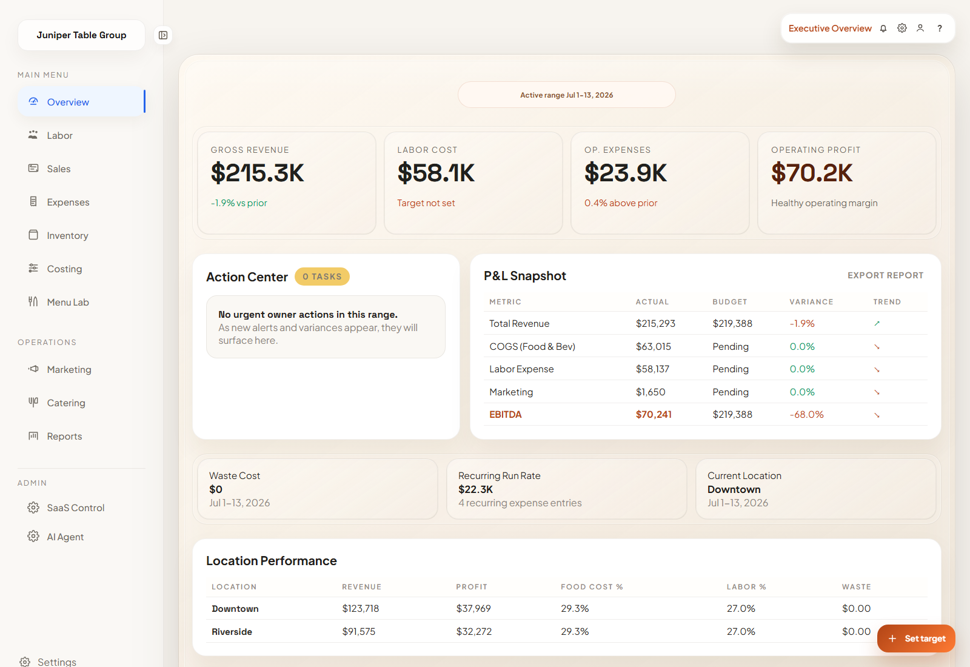Click the EBITDA metric label
970x667 pixels.
(506, 415)
